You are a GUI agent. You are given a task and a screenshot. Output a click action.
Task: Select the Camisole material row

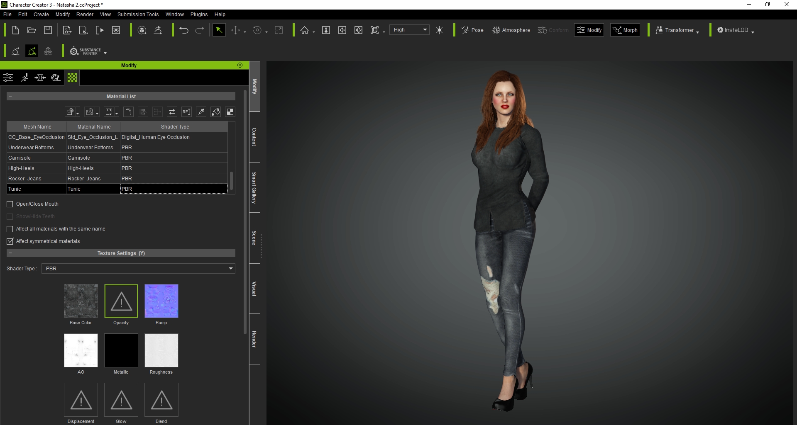pyautogui.click(x=117, y=158)
